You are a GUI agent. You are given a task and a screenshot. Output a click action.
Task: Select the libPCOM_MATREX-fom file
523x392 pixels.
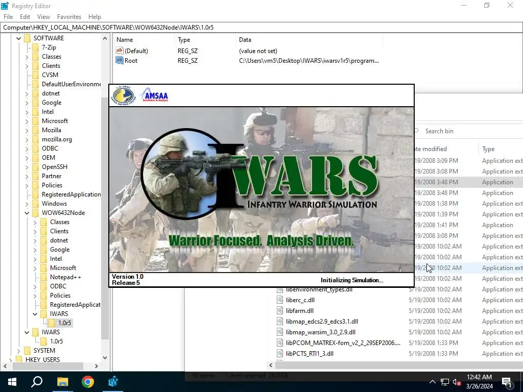[x=343, y=343]
